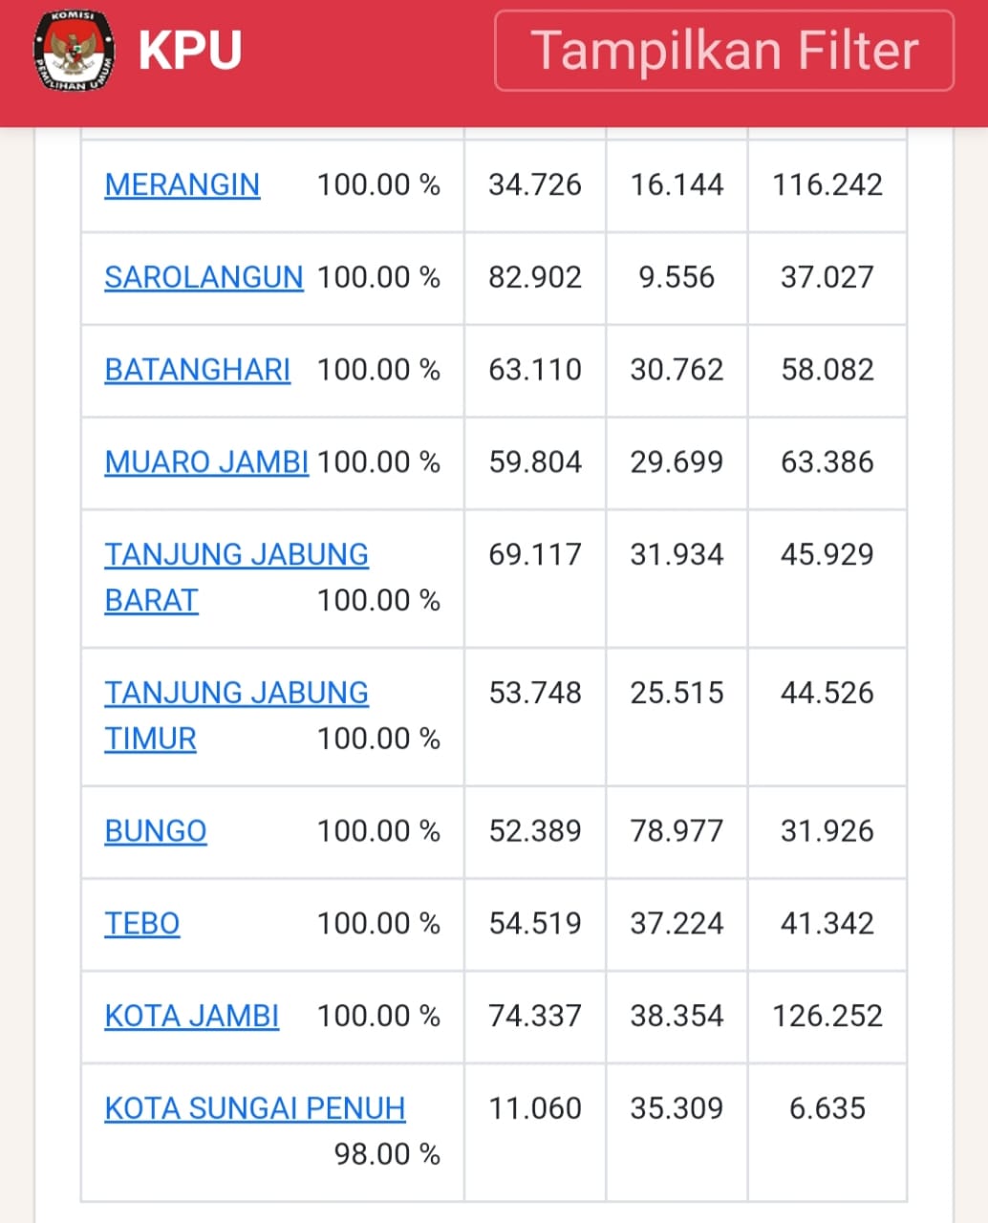Select Bungo's 78.977 vote count cell
This screenshot has height=1223, width=988.
677,831
